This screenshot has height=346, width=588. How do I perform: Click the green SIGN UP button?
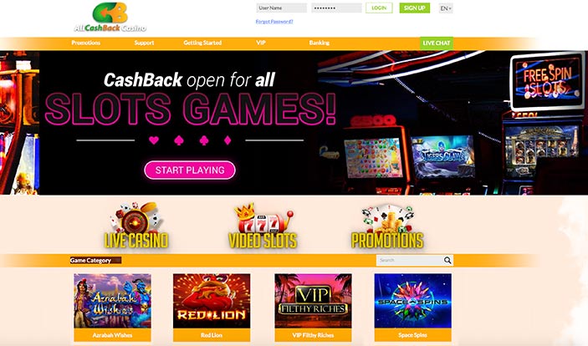coord(414,8)
